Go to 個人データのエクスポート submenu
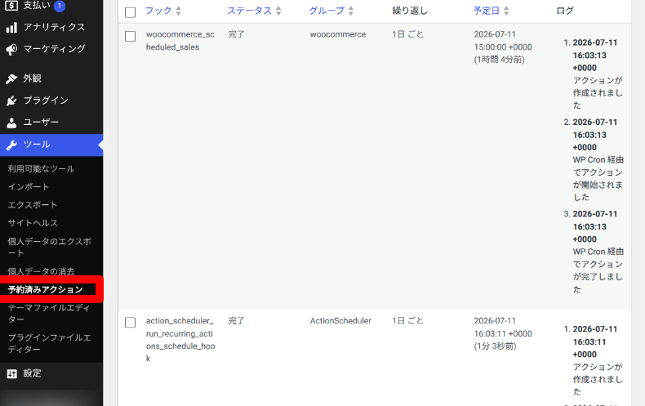 tap(49, 247)
